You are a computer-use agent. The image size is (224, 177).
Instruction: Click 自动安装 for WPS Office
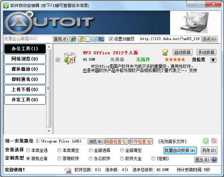click(x=183, y=52)
